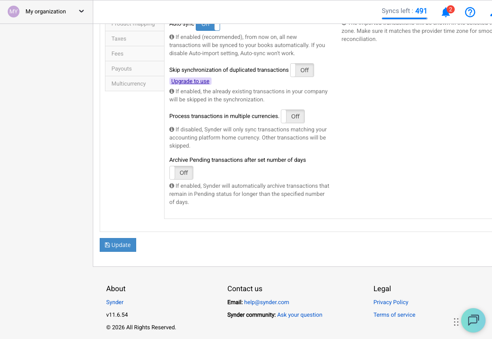492x339 pixels.
Task: Click the MY organization avatar circle
Action: click(13, 11)
